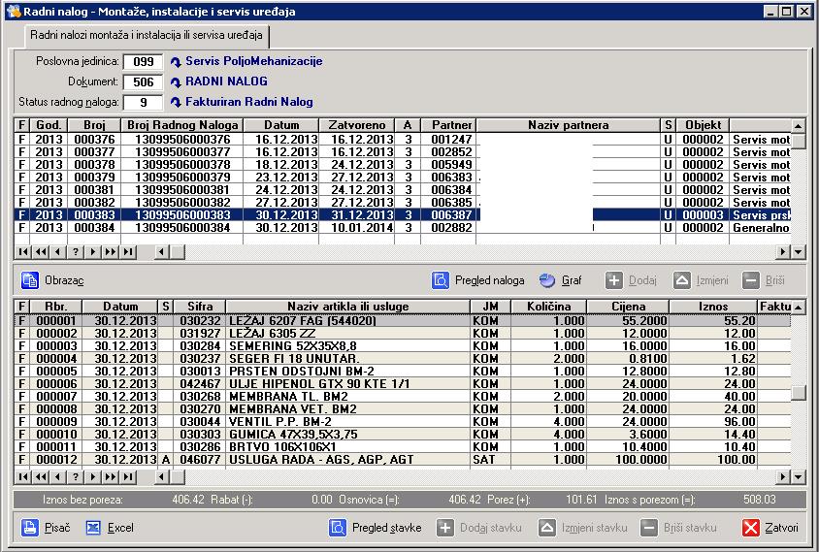Select order row 13099506000384

(x=403, y=228)
